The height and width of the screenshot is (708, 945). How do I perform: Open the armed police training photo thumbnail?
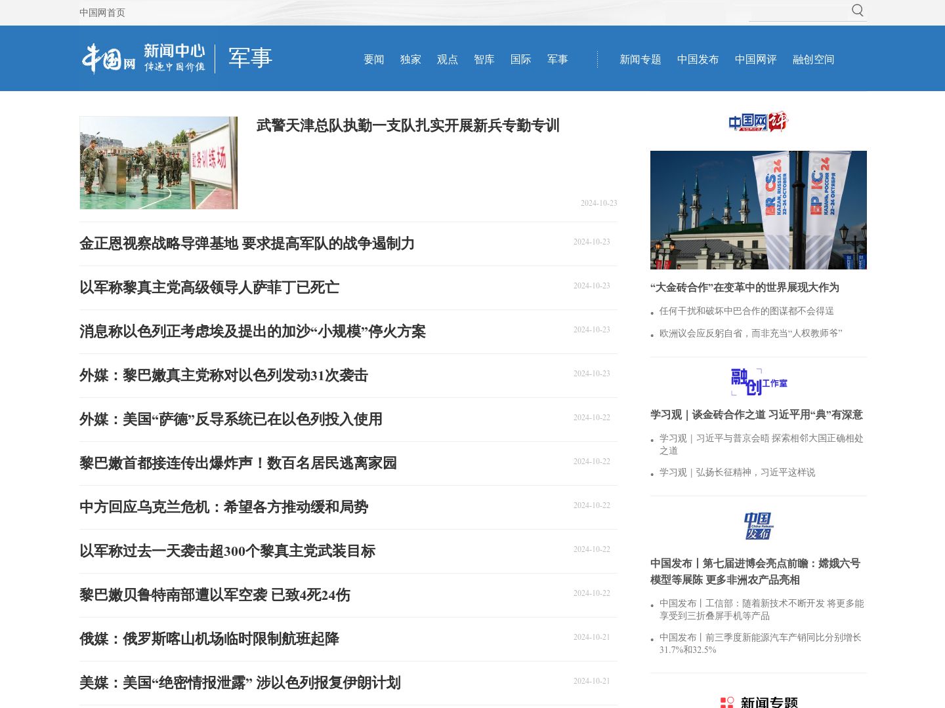click(159, 163)
